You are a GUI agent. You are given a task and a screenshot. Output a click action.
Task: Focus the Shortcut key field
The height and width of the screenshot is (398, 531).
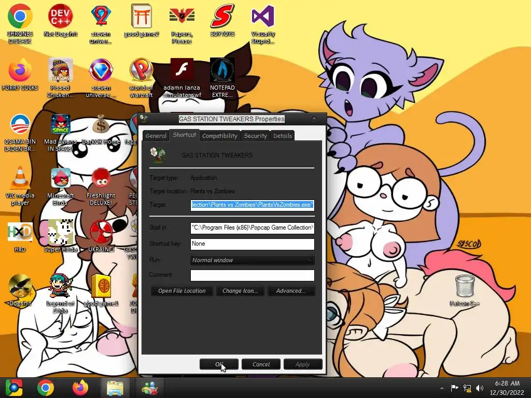click(253, 244)
